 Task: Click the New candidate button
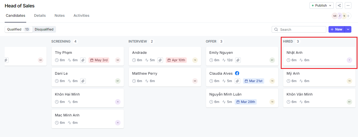(x=336, y=29)
